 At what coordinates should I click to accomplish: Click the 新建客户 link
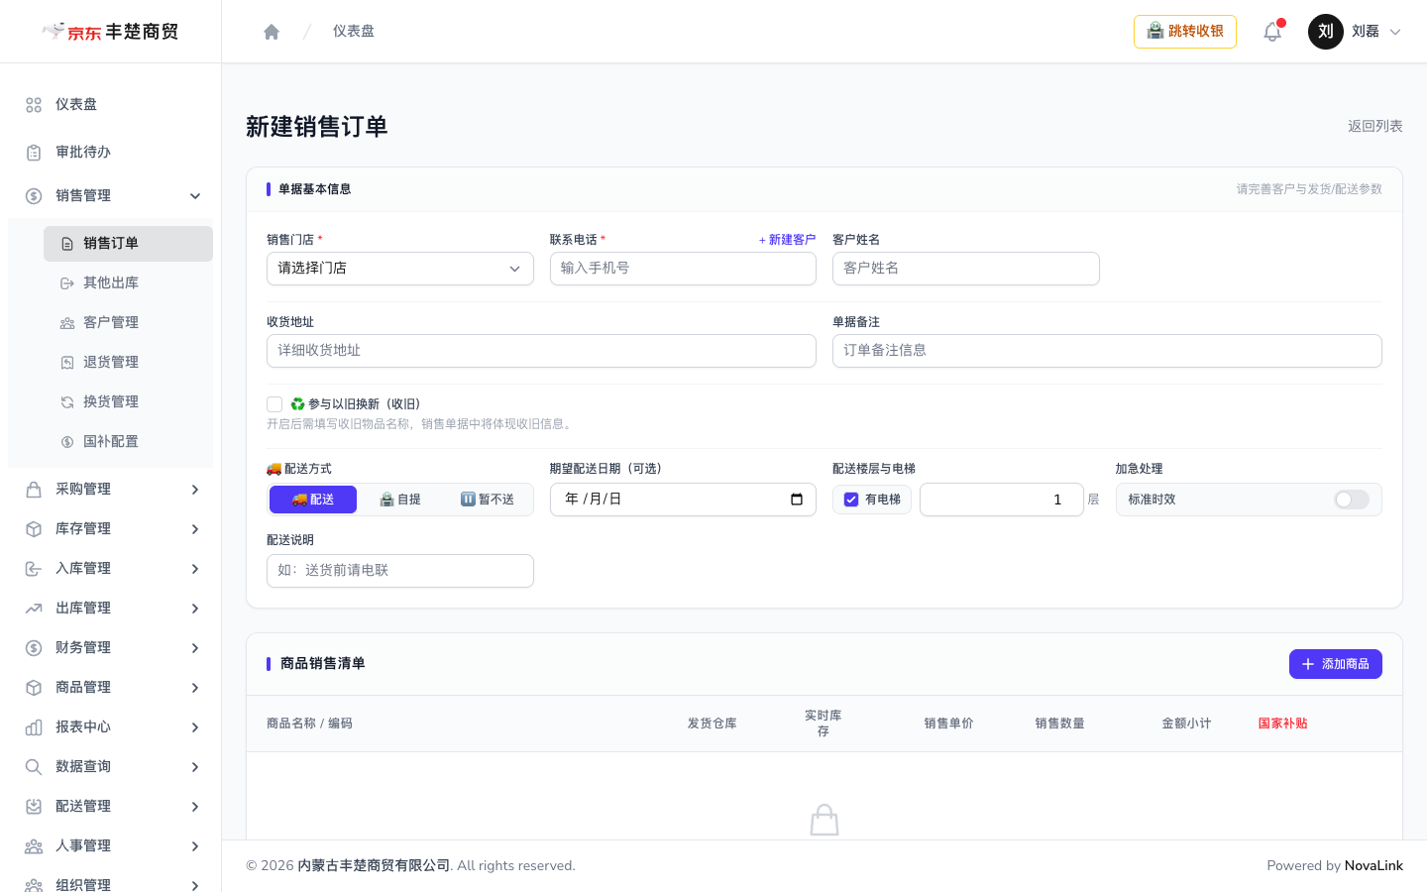(x=788, y=240)
